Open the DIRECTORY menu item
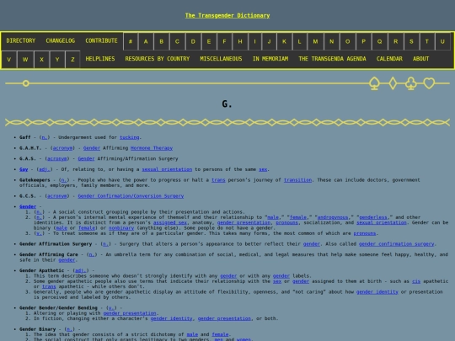This screenshot has height=341, width=455. [21, 40]
